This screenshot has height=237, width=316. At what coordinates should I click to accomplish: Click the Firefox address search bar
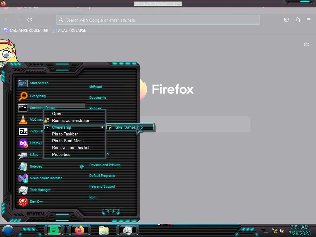158,20
